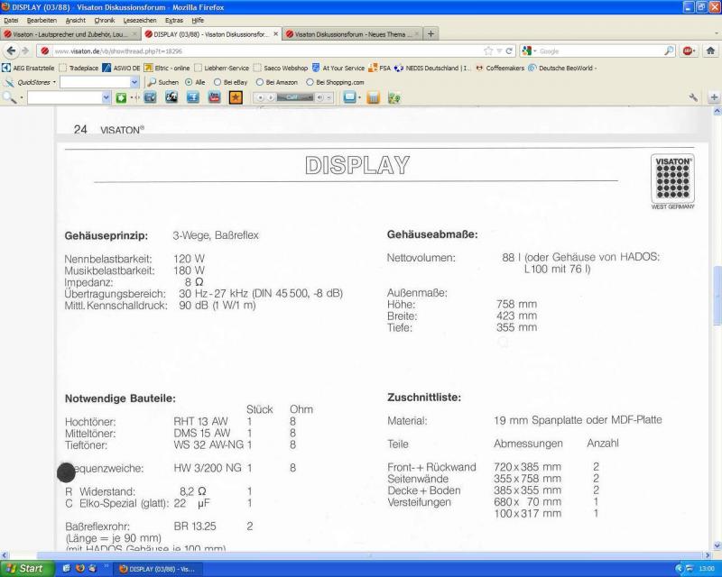Switch to Visaton Diskussionsforum Neues Thema tab
The width and height of the screenshot is (722, 577).
(352, 34)
